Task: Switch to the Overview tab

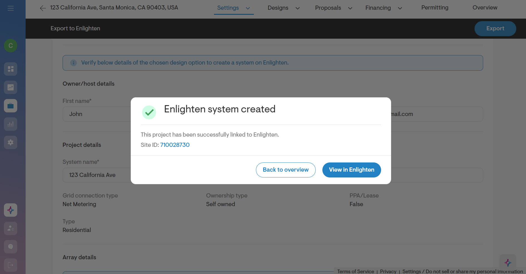Action: [485, 8]
